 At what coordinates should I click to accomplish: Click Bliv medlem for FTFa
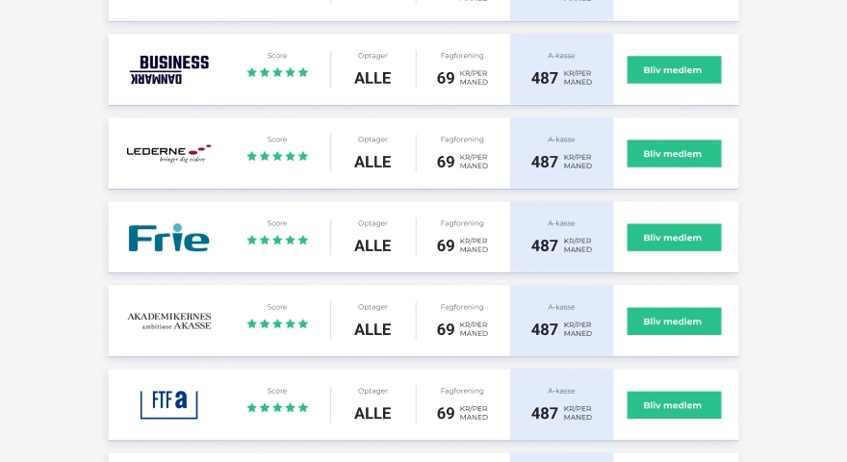click(674, 404)
